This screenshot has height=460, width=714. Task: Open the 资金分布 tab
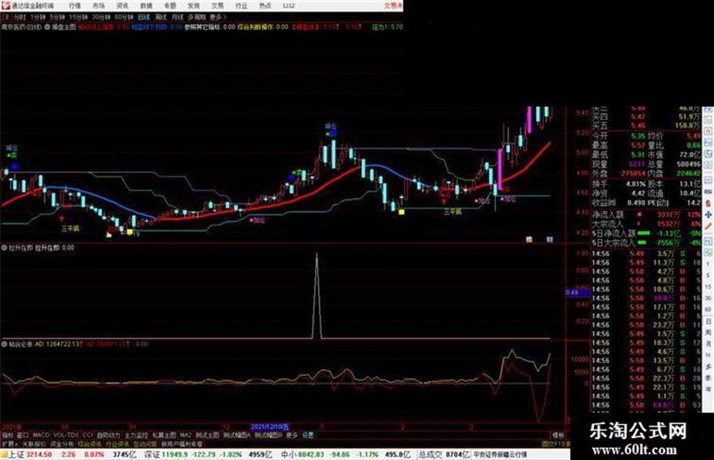[x=61, y=443]
